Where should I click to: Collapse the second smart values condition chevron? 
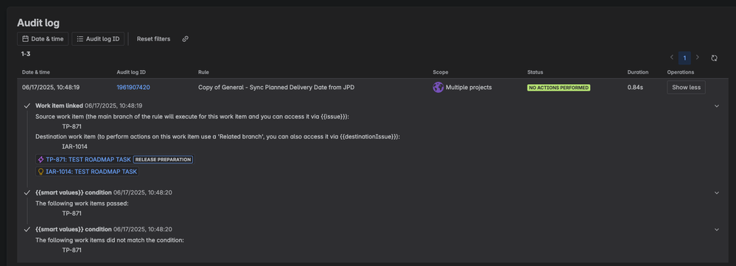[x=716, y=229]
